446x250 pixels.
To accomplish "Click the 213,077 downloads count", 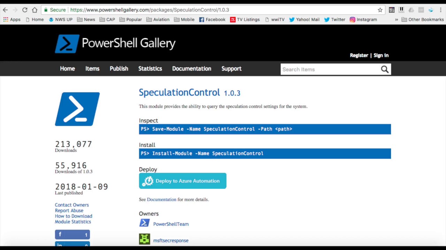I will click(74, 144).
